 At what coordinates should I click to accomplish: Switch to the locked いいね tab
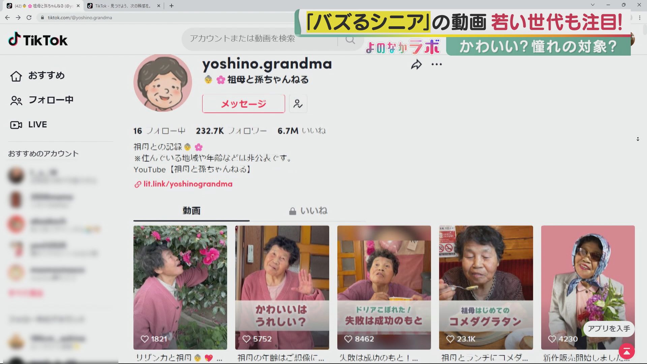click(308, 211)
